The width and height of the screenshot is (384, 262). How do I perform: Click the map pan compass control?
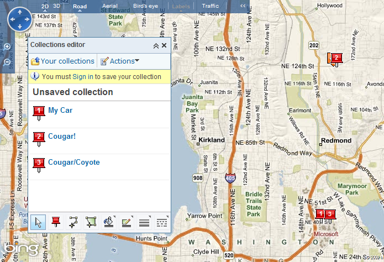click(20, 20)
